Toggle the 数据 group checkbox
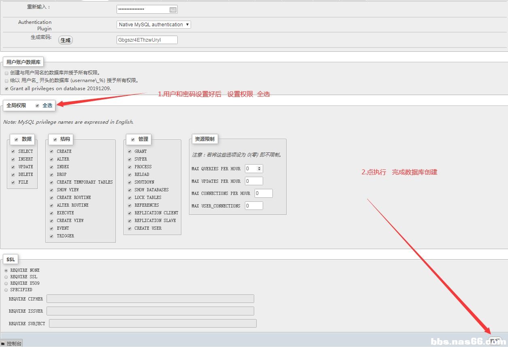This screenshot has width=508, height=347. pyautogui.click(x=16, y=140)
